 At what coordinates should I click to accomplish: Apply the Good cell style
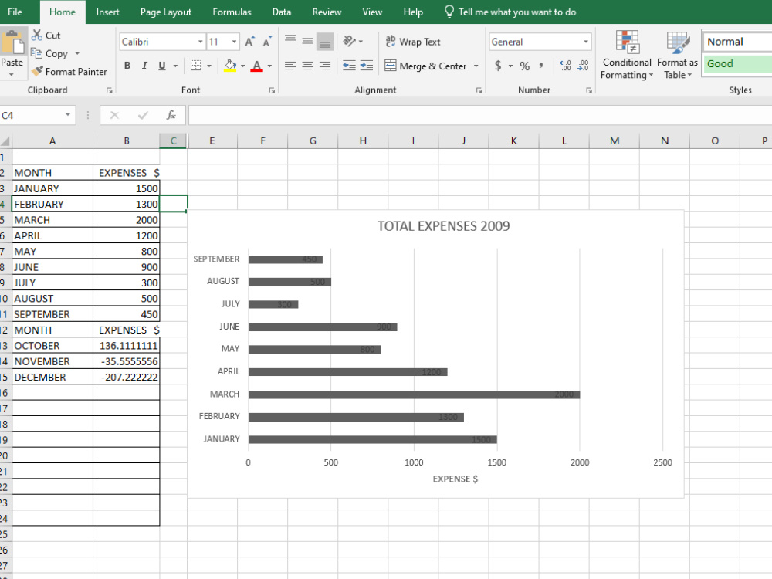737,63
